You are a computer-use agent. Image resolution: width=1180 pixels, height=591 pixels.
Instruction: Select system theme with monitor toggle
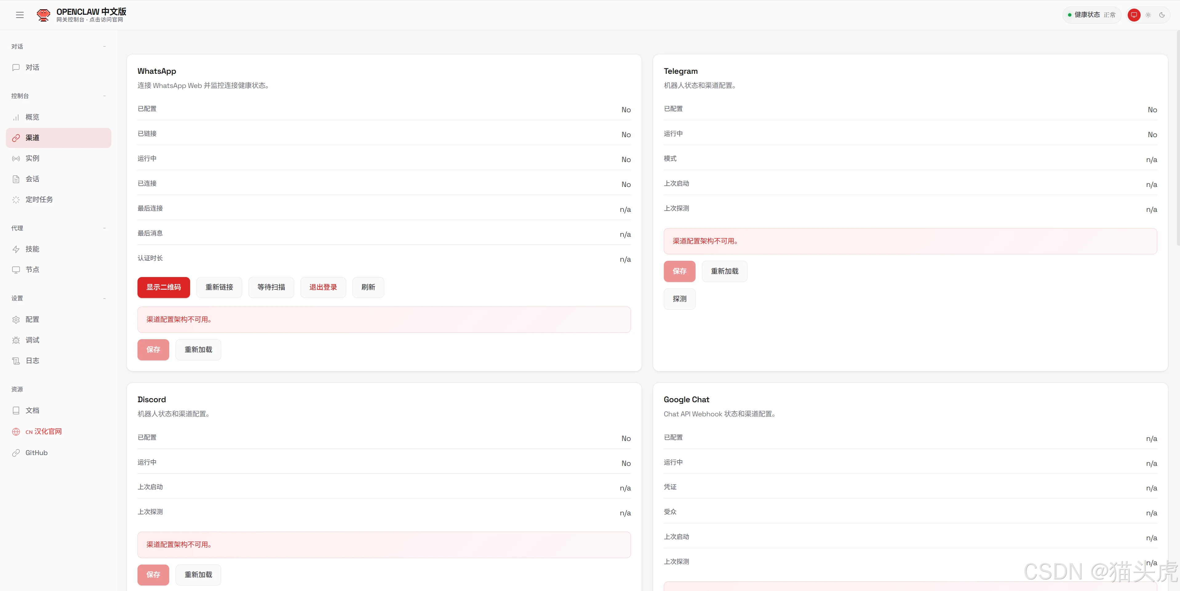1134,15
